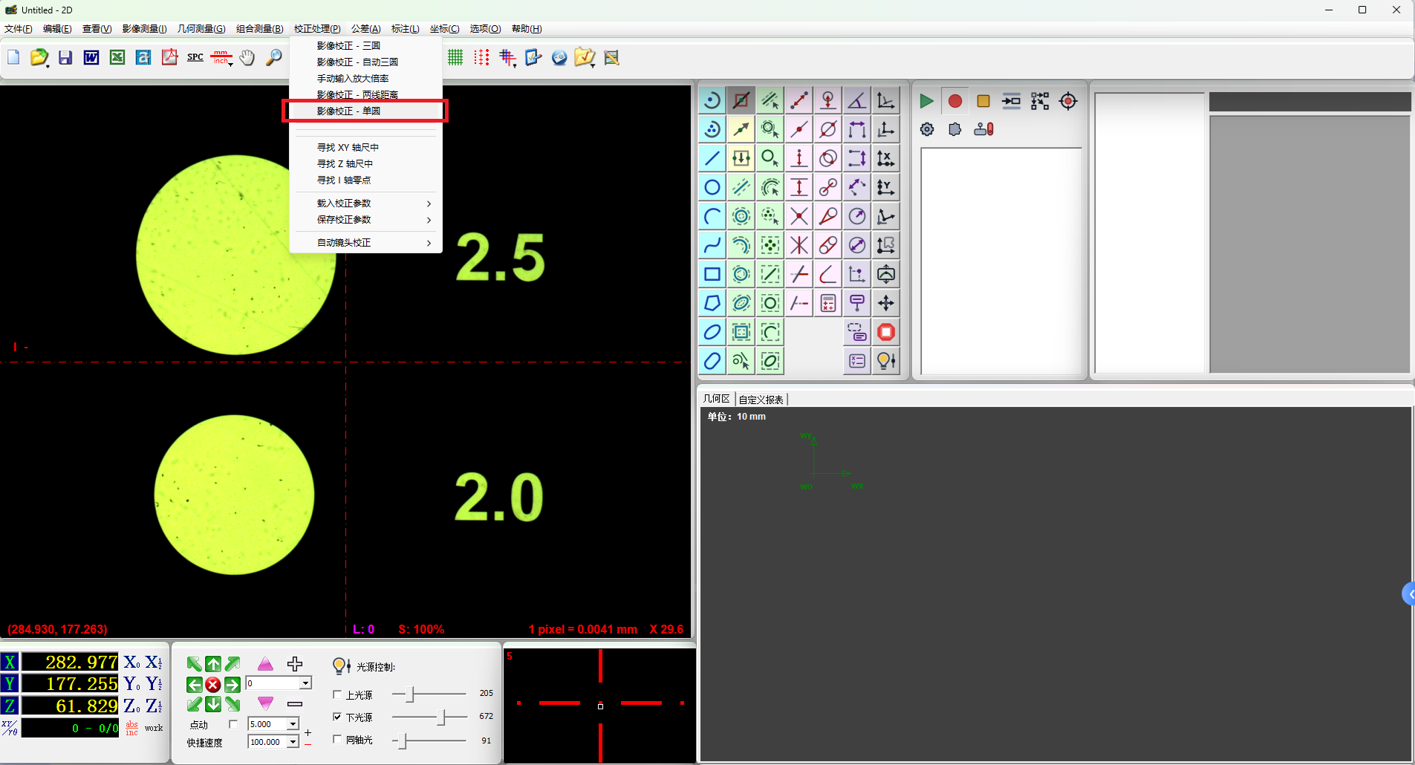This screenshot has height=765, width=1415.
Task: Start the program with the green play button
Action: point(926,101)
